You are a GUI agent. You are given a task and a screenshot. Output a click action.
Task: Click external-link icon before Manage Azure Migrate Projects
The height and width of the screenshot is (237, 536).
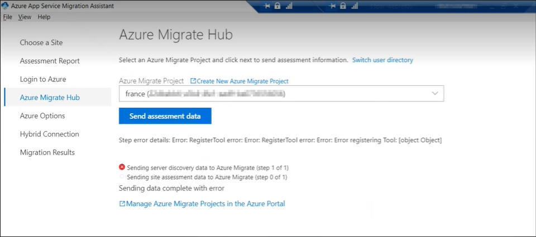coord(122,204)
